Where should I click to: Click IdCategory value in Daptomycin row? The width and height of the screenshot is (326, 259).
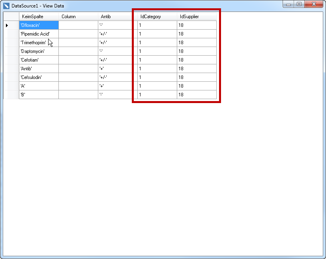157,51
